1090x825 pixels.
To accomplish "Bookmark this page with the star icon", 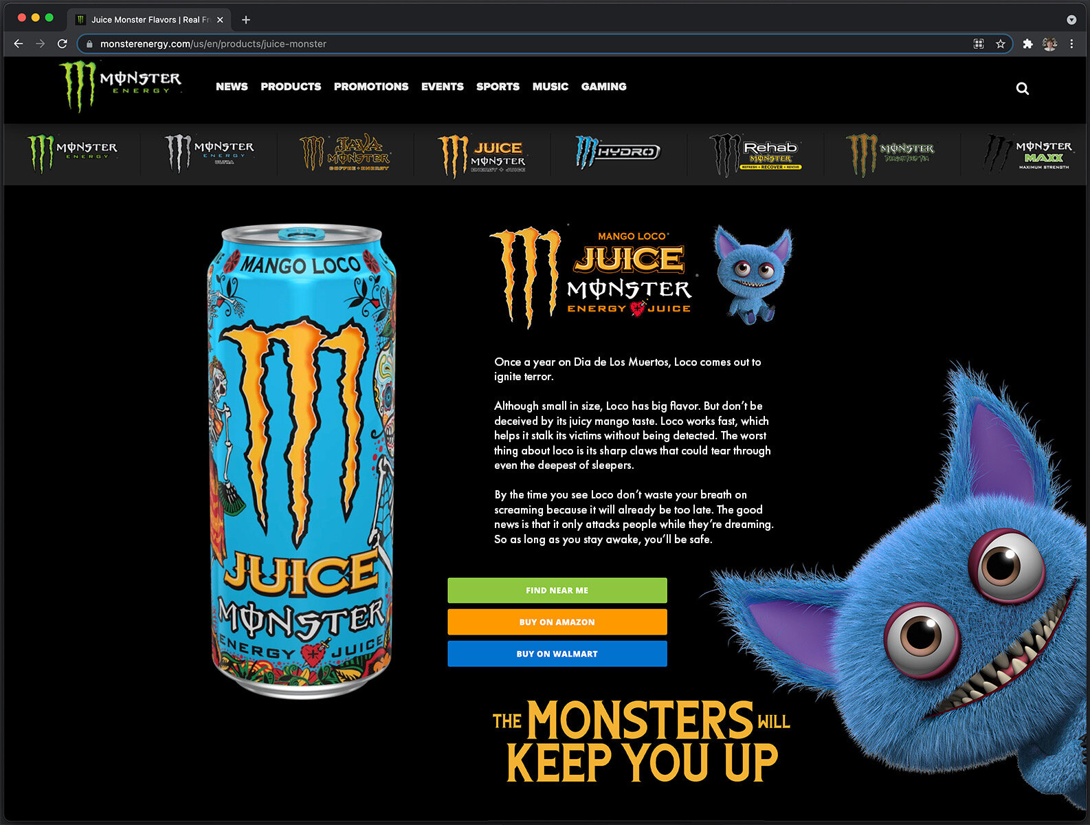I will 1001,44.
